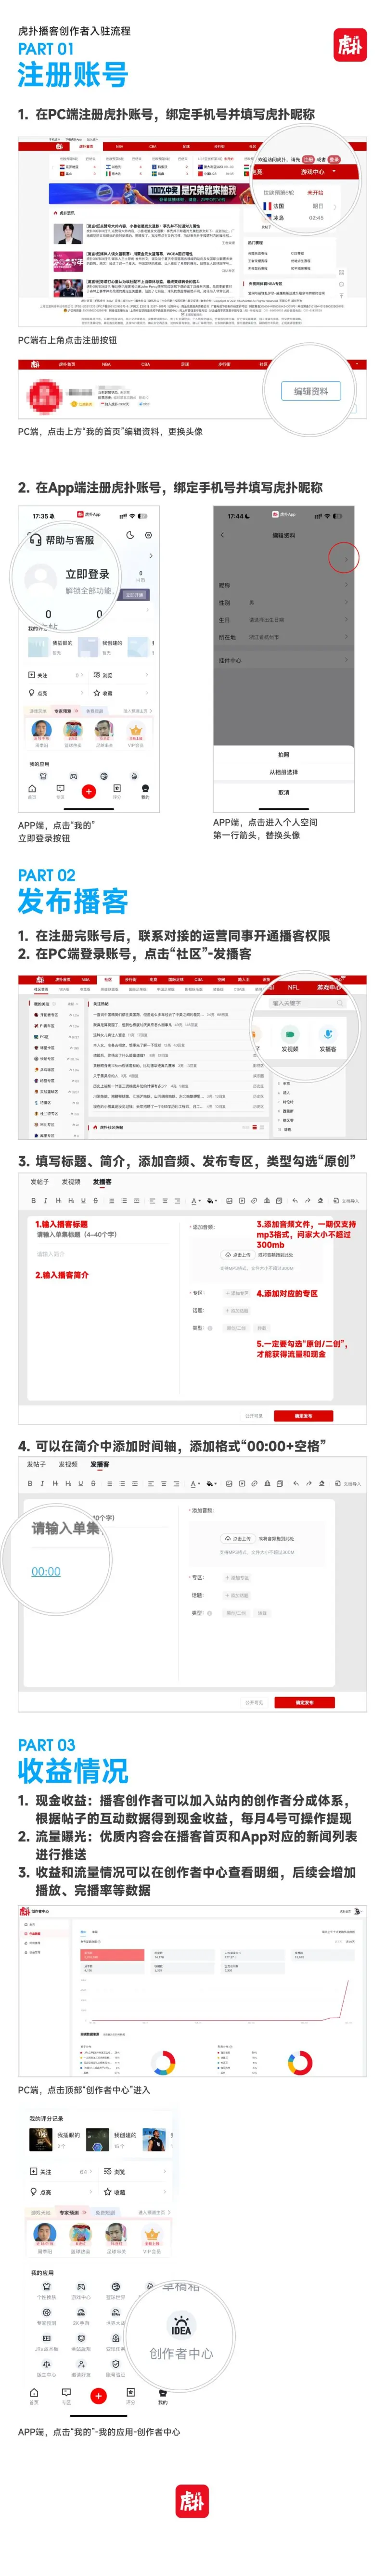The height and width of the screenshot is (2576, 385).
Task: Tap the magnified 创作者中心 IDEA icon
Action: 181,2325
